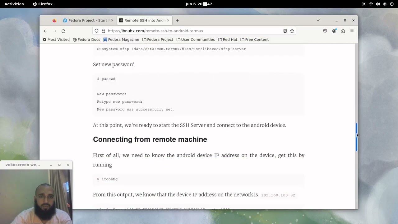
Task: Click the '$ passwd' command text
Action: (x=106, y=79)
